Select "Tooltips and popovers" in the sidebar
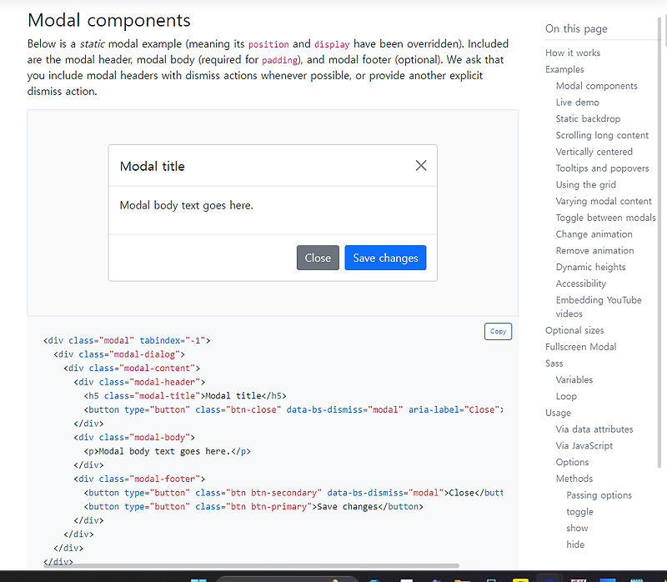This screenshot has width=667, height=582. (602, 168)
